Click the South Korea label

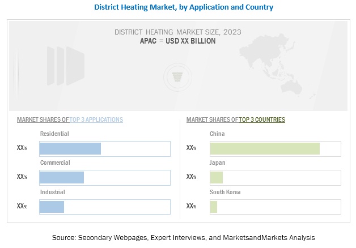point(225,193)
